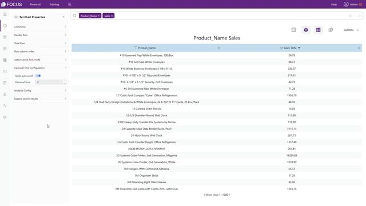Click the Product_Name column header

146,48
